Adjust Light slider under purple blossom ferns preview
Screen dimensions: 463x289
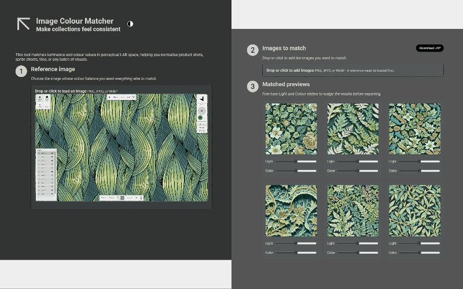coord(358,243)
